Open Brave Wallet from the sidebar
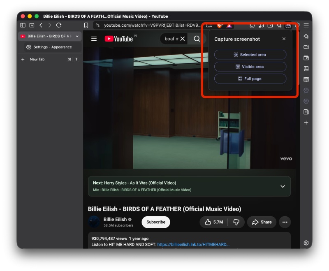329x271 pixels. pyautogui.click(x=306, y=58)
